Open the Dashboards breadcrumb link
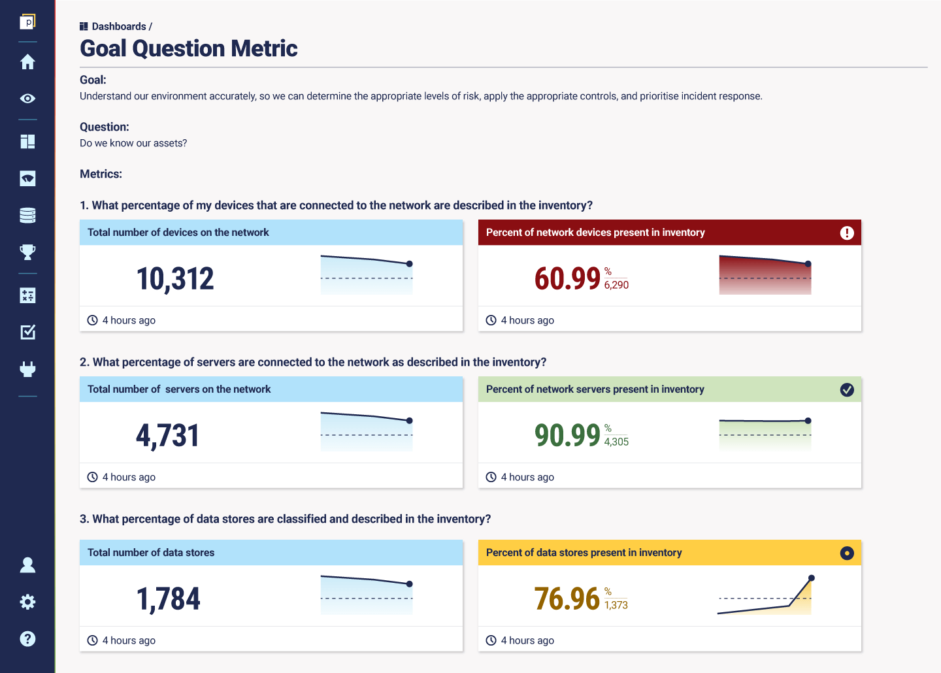941x673 pixels. click(120, 26)
